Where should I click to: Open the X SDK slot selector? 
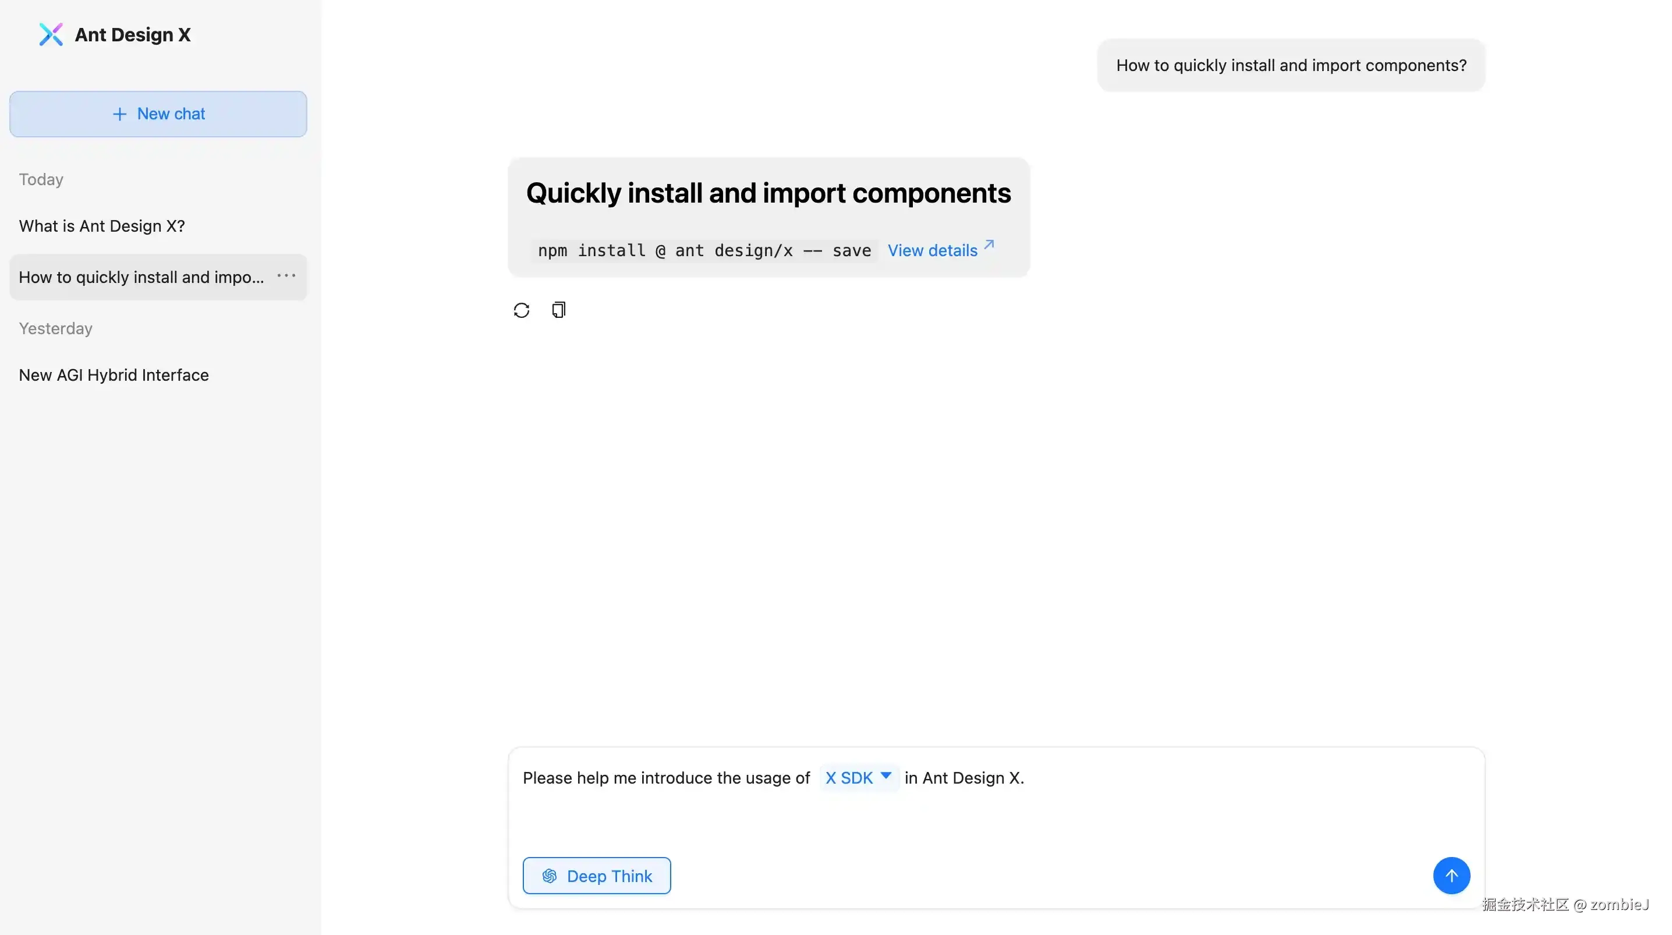849,778
